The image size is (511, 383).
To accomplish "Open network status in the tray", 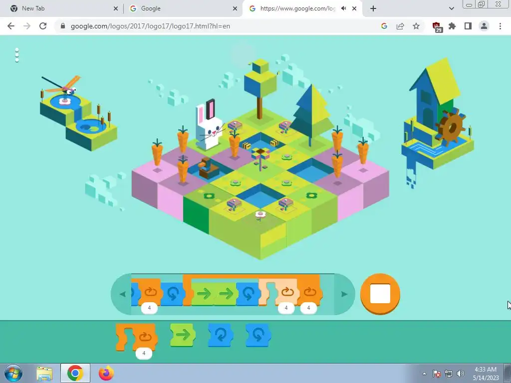I will (449, 374).
